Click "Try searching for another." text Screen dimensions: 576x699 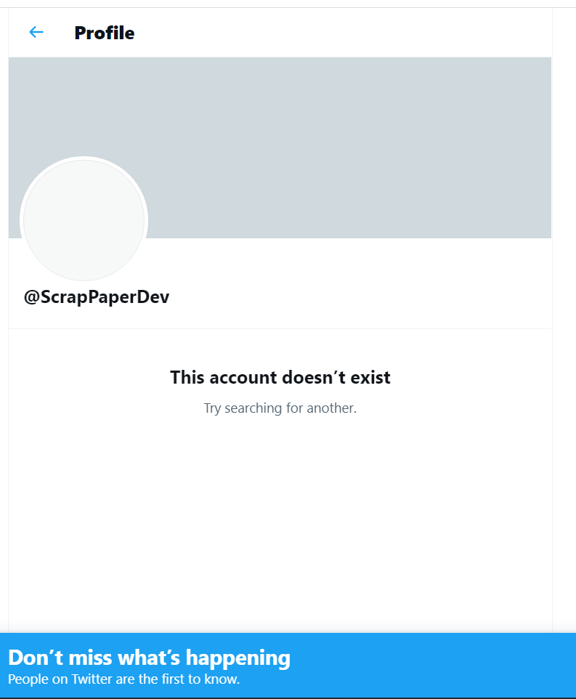pyautogui.click(x=280, y=408)
